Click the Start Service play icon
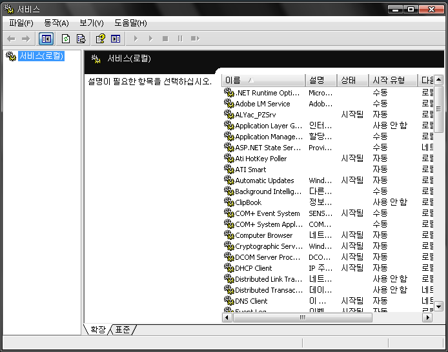This screenshot has width=448, height=352. click(x=136, y=39)
